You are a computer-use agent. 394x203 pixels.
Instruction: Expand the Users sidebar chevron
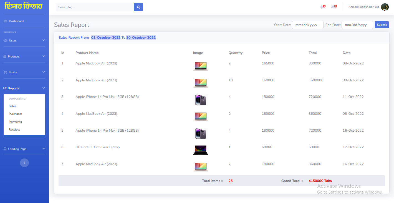click(x=44, y=40)
